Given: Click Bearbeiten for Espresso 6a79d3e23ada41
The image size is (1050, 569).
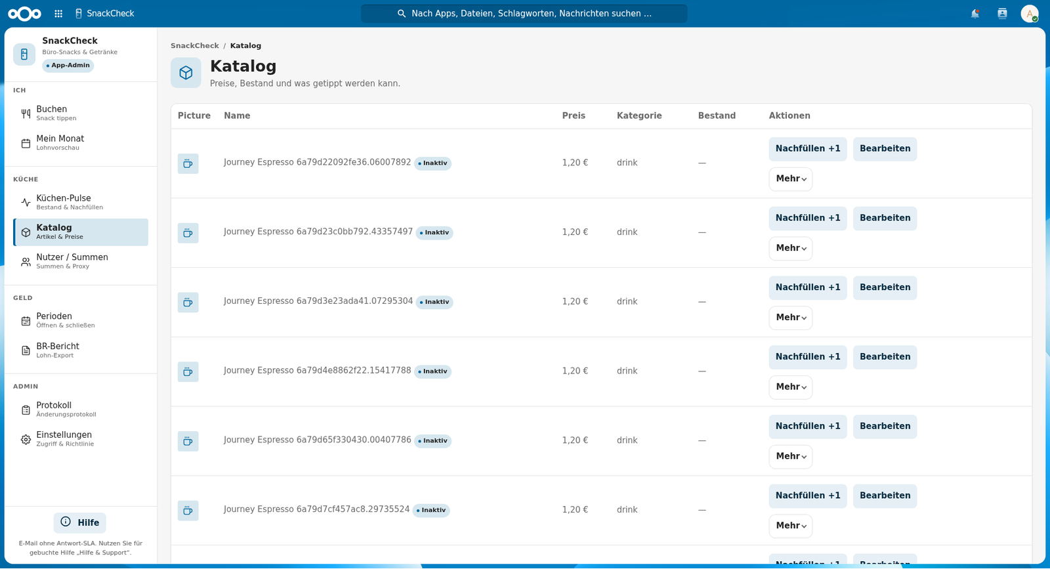Looking at the screenshot, I should click(x=885, y=288).
